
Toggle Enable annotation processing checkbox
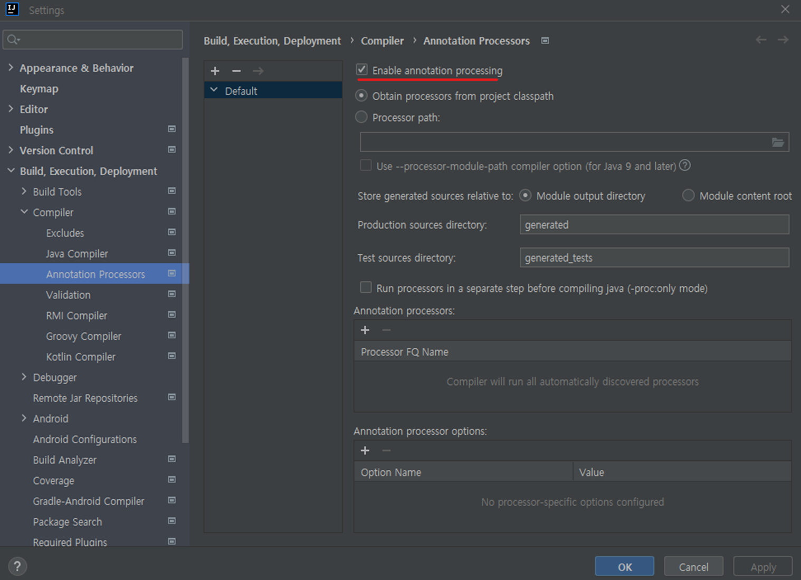pos(362,70)
